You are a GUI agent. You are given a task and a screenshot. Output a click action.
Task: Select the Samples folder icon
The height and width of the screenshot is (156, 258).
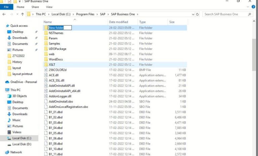pyautogui.click(x=46, y=43)
